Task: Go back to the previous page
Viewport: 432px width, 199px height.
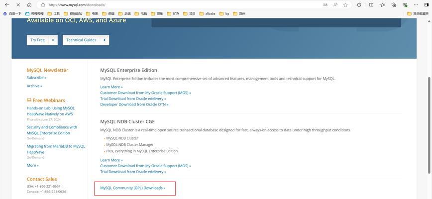Action: [7, 4]
